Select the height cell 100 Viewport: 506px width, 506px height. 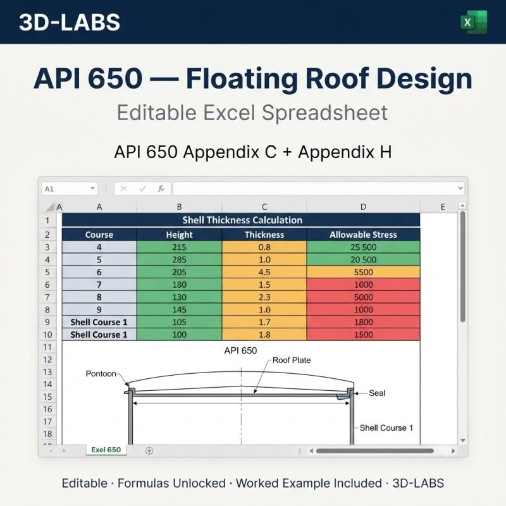[180, 335]
